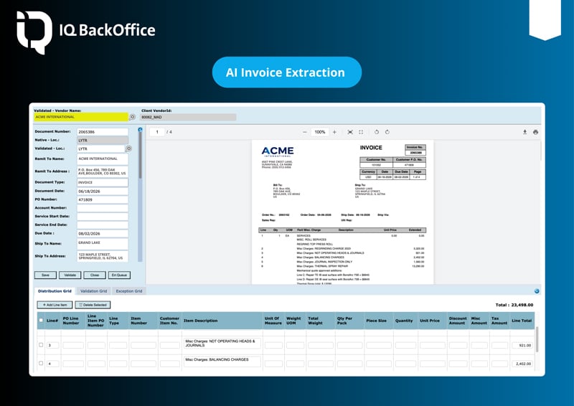Screen dimensions: 574x406
Task: Open the viewer in full screen
Action: (x=361, y=132)
